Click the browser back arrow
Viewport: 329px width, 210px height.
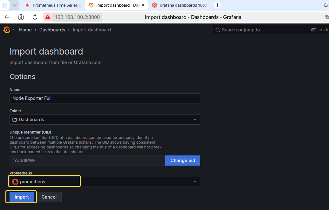pos(7,17)
